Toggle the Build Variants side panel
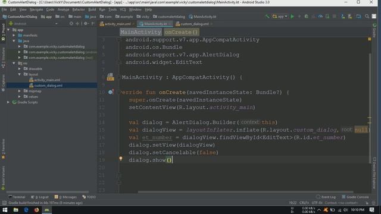This screenshot has height=214, width=381. [x=3, y=178]
